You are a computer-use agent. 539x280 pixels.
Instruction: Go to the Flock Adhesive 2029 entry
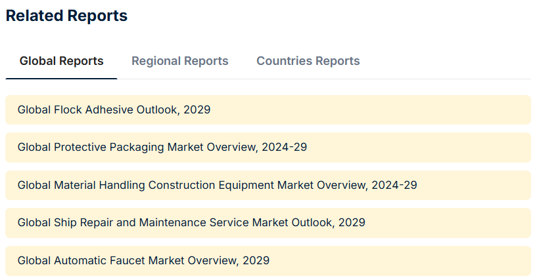point(114,110)
